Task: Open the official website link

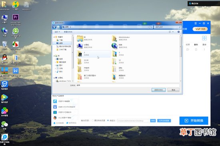Action: [x=71, y=123]
